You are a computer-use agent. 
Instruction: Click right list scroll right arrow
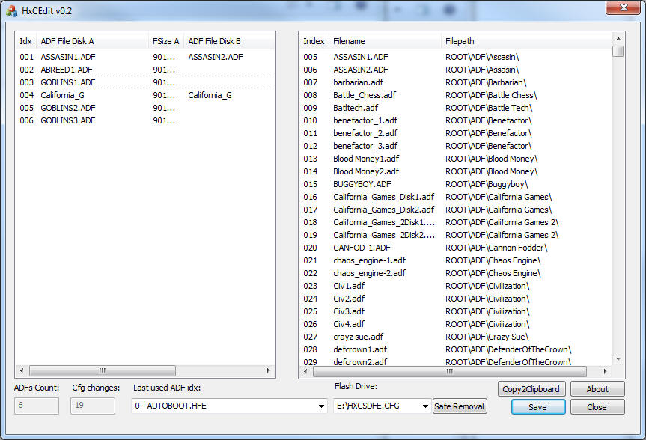point(605,371)
